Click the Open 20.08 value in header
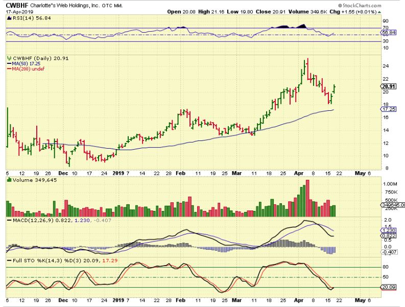The width and height of the screenshot is (405, 307). [181, 12]
